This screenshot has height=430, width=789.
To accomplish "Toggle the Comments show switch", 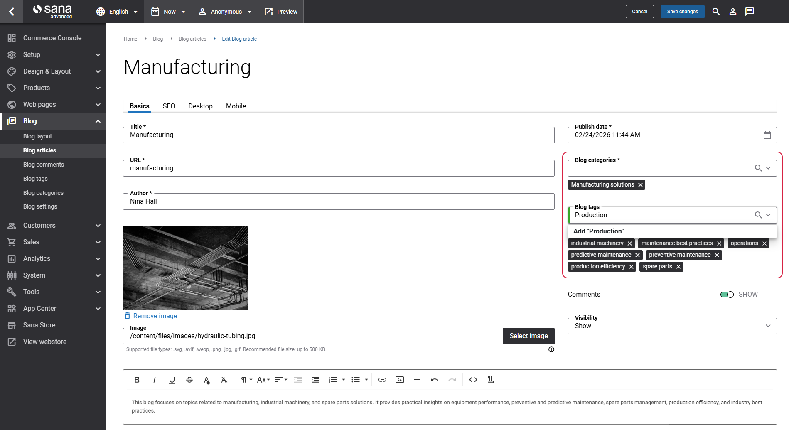I will coord(727,295).
